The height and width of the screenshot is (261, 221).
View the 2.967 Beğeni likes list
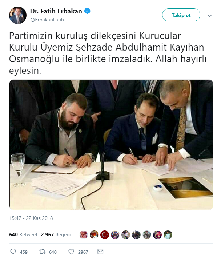(x=56, y=234)
